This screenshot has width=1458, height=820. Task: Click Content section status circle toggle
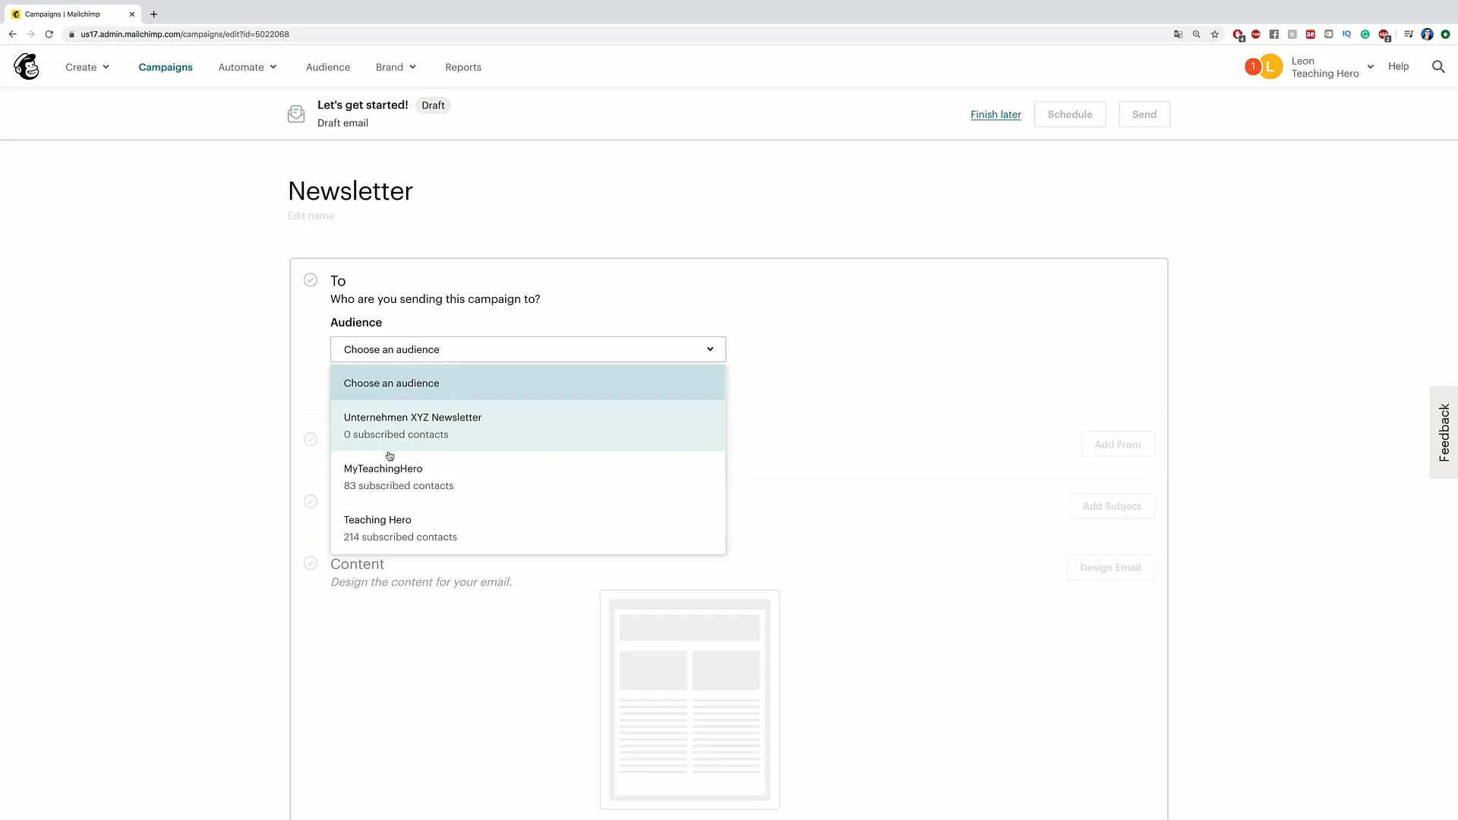point(311,563)
